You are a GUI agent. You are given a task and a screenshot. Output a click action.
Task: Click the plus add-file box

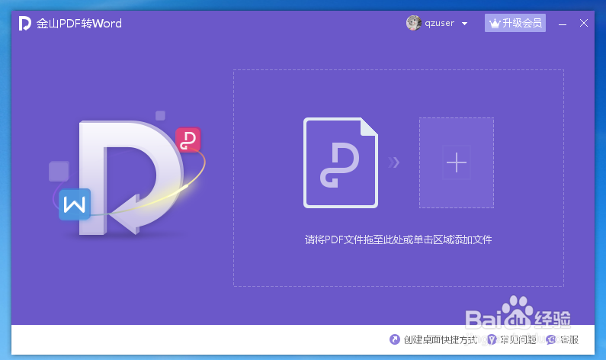click(457, 162)
